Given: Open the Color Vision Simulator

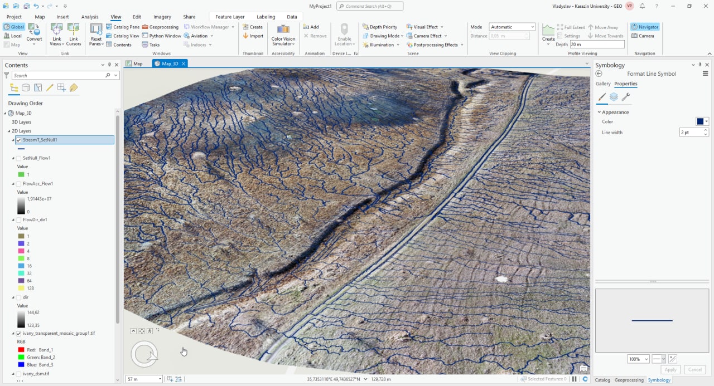Looking at the screenshot, I should click(x=283, y=33).
